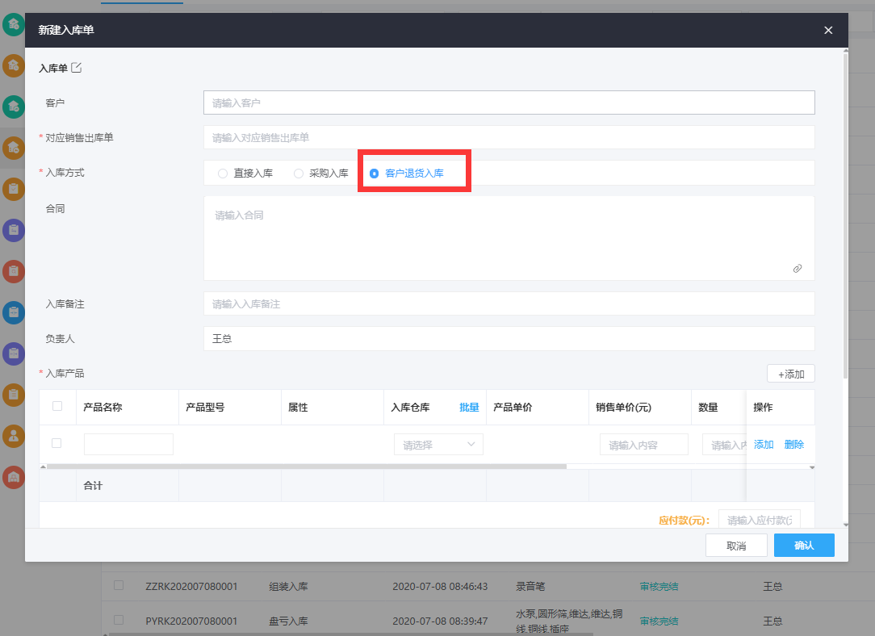Screen dimensions: 875x636
Task: Click the 删除 link in 操作 column
Action: pos(794,444)
